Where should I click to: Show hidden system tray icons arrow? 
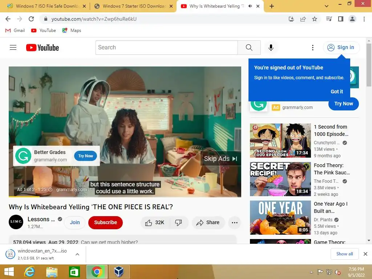pos(311,272)
